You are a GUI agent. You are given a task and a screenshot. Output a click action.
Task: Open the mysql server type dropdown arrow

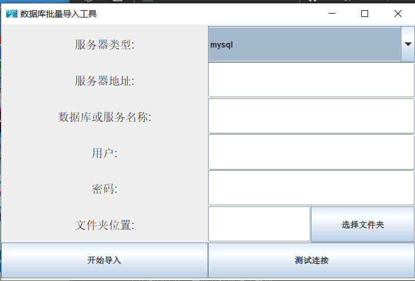pyautogui.click(x=408, y=44)
